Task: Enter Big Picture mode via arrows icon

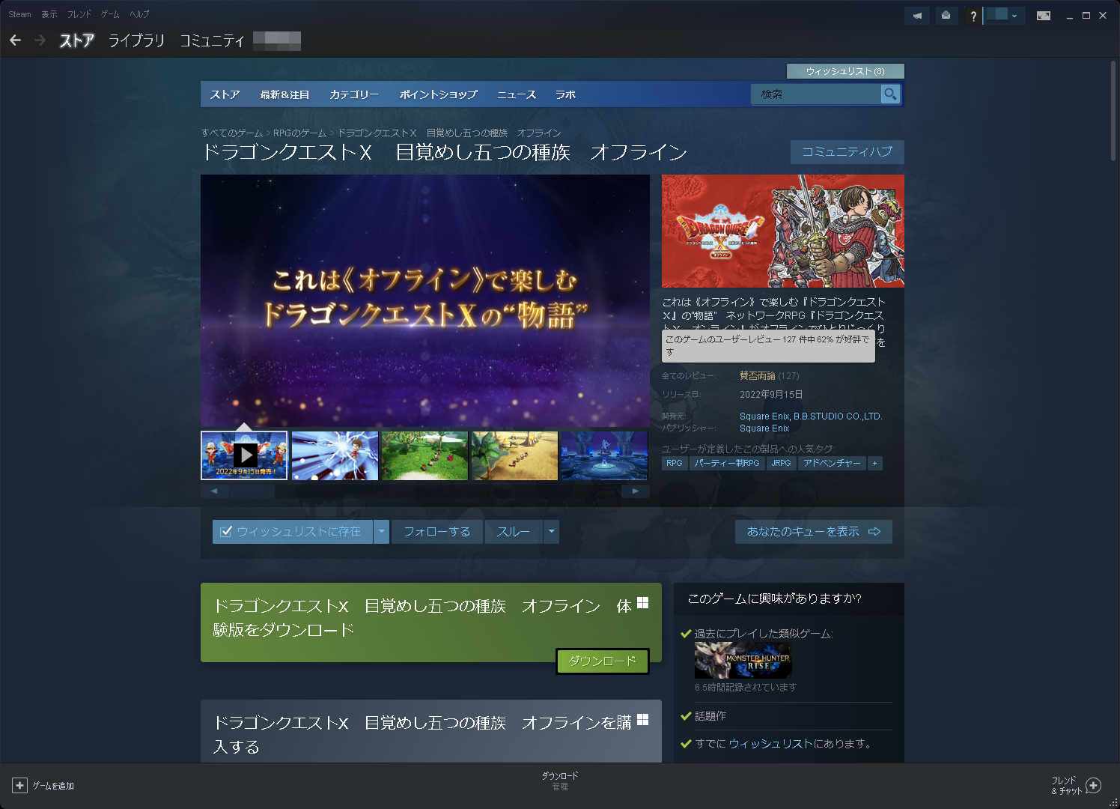Action: tap(1043, 14)
